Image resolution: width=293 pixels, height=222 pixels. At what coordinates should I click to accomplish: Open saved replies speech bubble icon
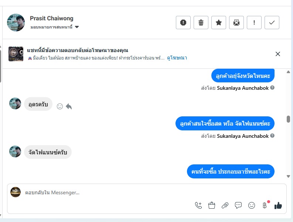click(x=238, y=206)
